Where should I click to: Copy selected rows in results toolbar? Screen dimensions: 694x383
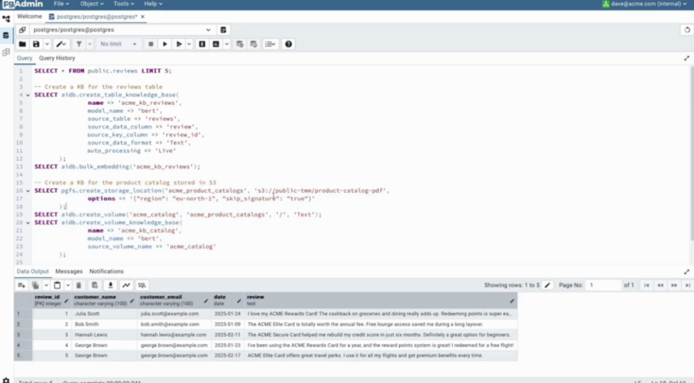36,285
